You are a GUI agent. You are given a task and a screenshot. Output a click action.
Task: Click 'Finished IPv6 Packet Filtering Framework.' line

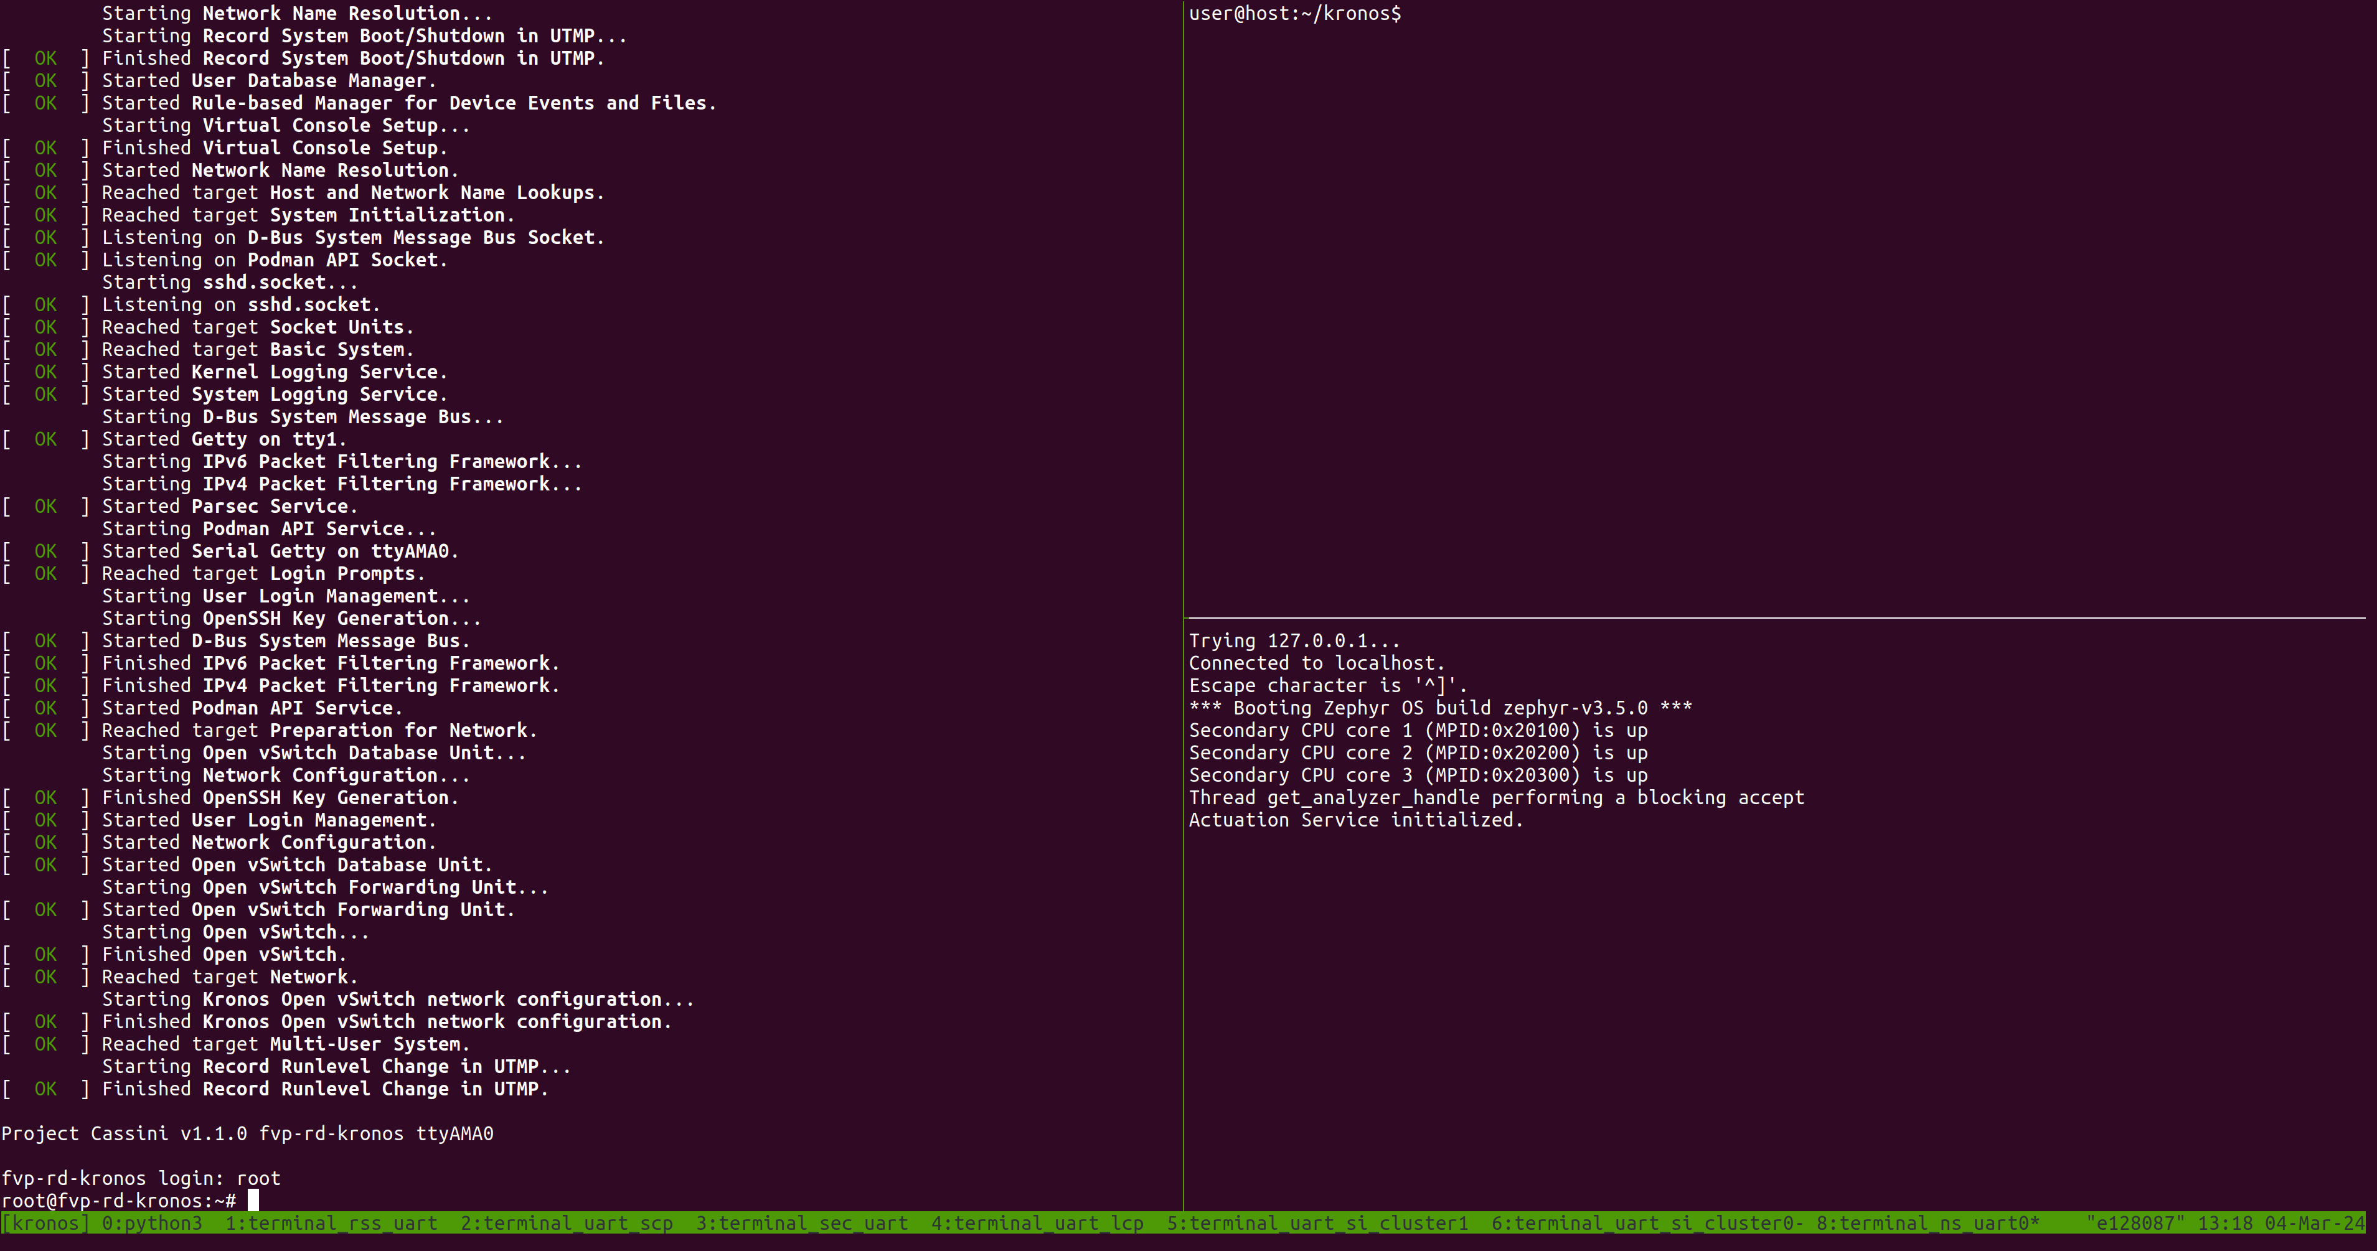(x=331, y=663)
